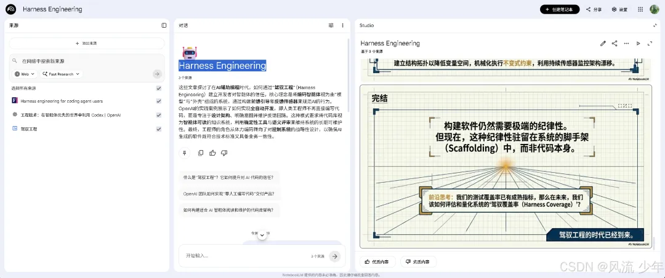Screen dimensions: 665x278
Task: Pin the chat summary as a note
Action: pyautogui.click(x=184, y=153)
